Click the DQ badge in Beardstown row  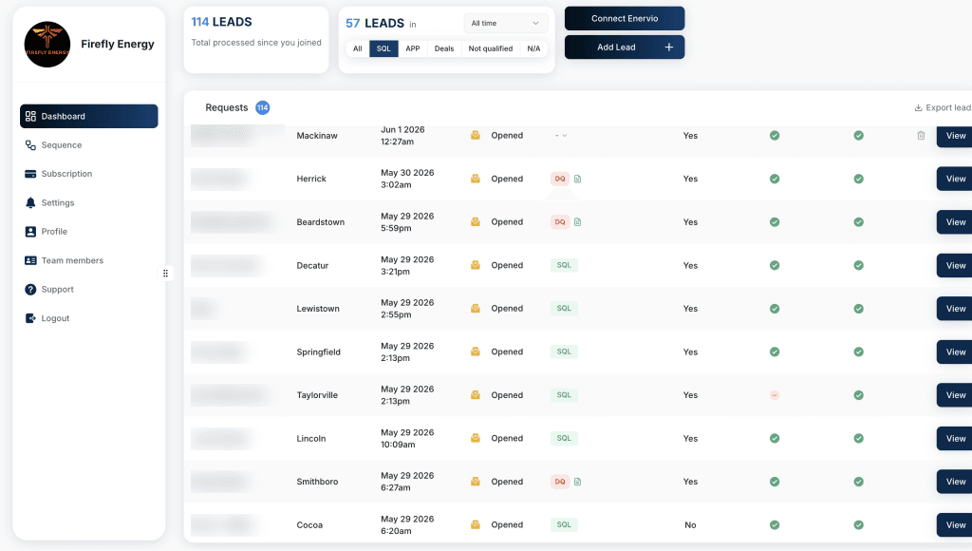(560, 222)
